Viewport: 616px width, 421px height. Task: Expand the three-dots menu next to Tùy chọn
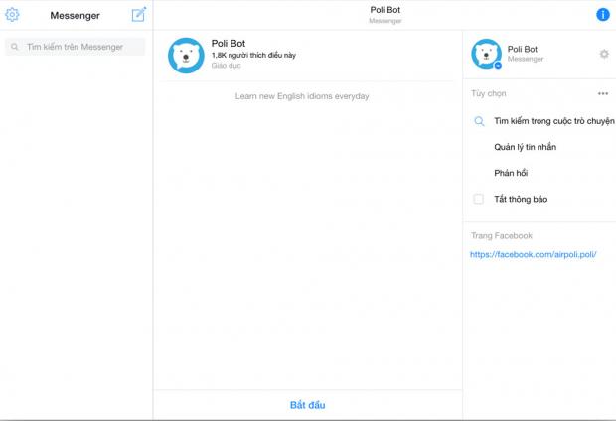coord(602,94)
